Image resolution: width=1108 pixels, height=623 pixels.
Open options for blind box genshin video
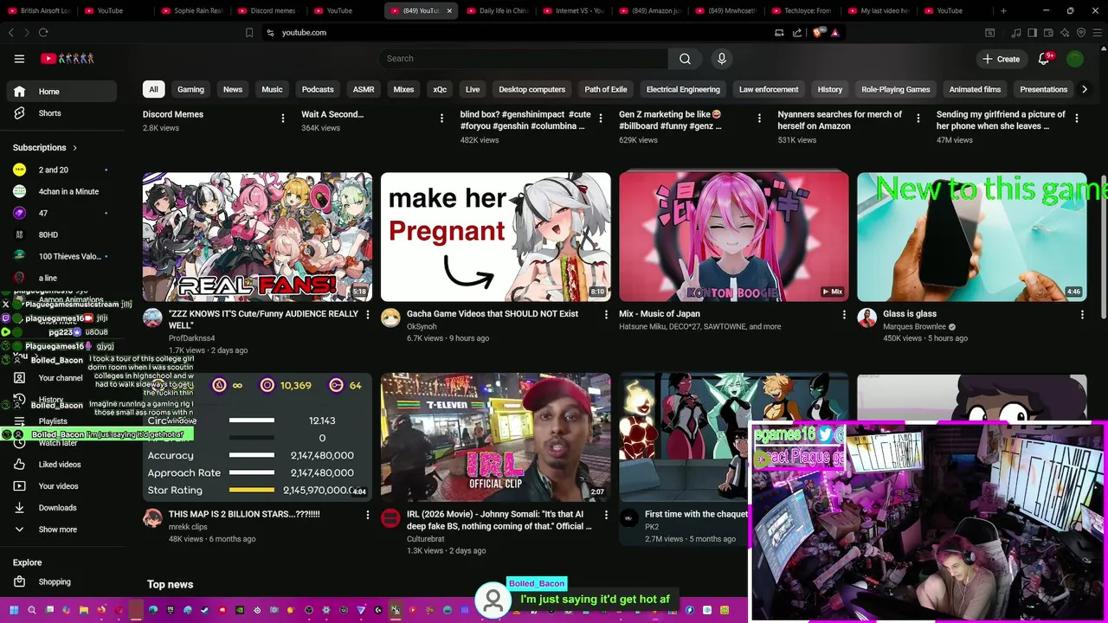(600, 119)
